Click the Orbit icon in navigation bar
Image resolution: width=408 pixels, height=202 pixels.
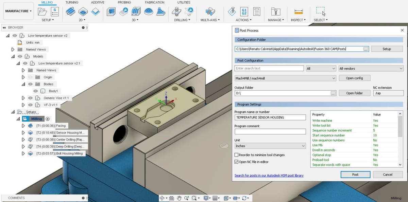[x=162, y=198]
